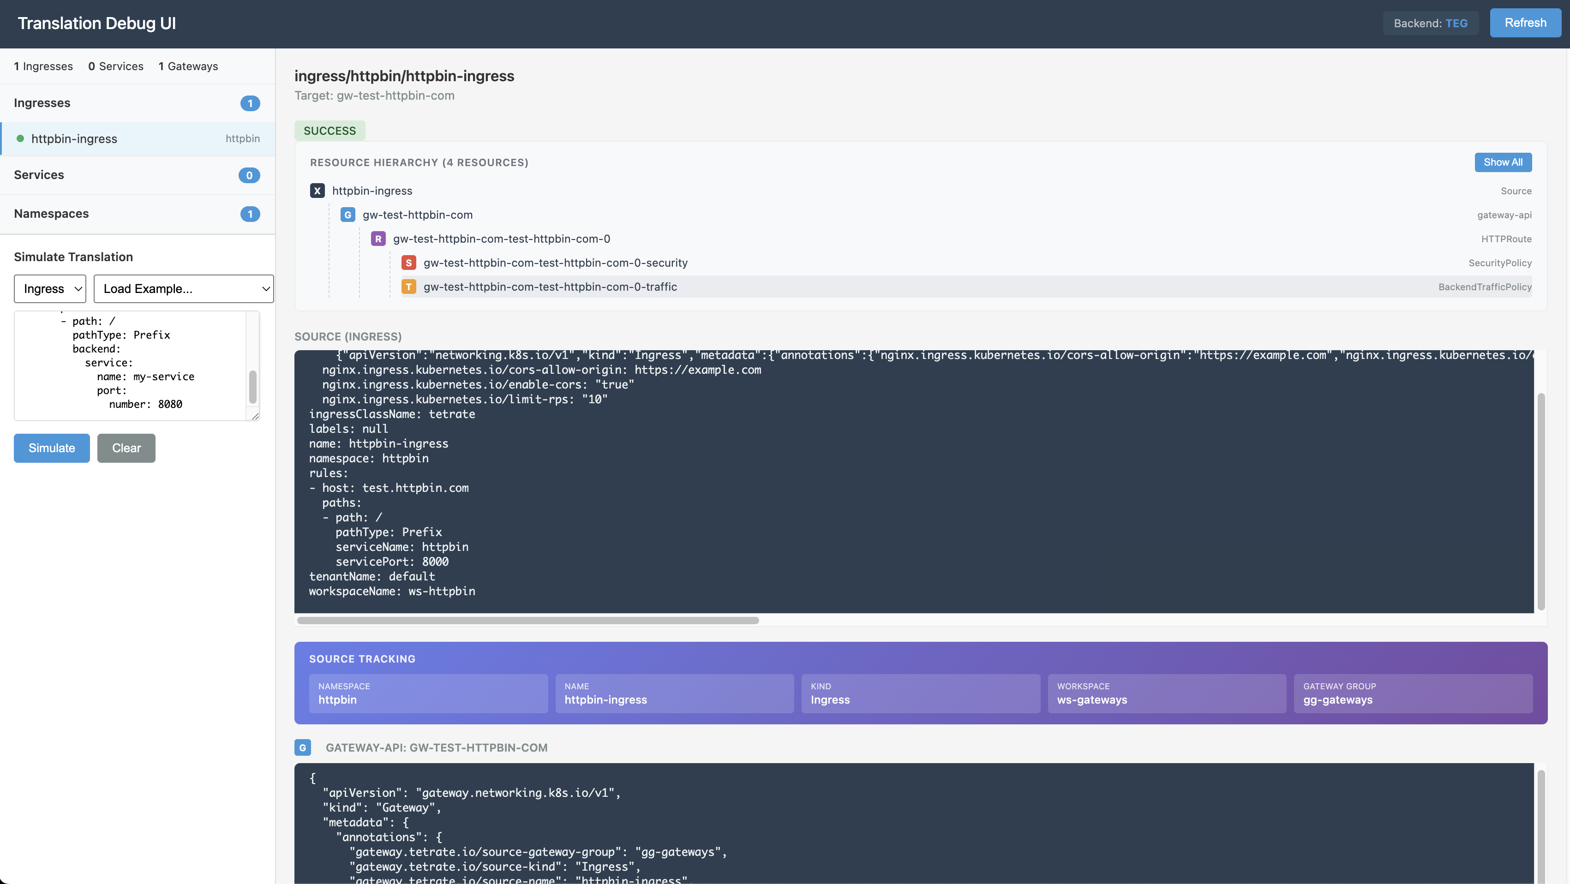Click the G icon beside GATEWAY-API: GW-TEST-HTTPBIN-COM header
The image size is (1570, 884).
[303, 747]
